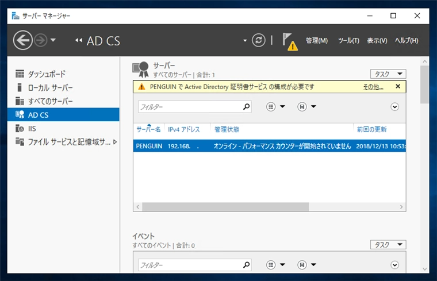This screenshot has width=437, height=281.
Task: Open dropdown arrow next to server save query
Action: point(313,106)
